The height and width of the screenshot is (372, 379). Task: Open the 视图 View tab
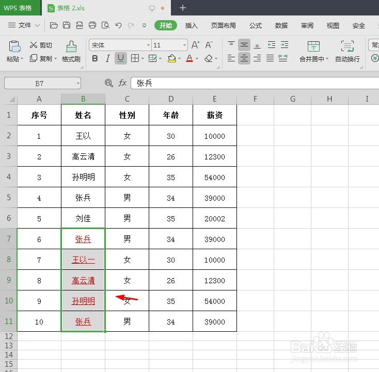[333, 25]
